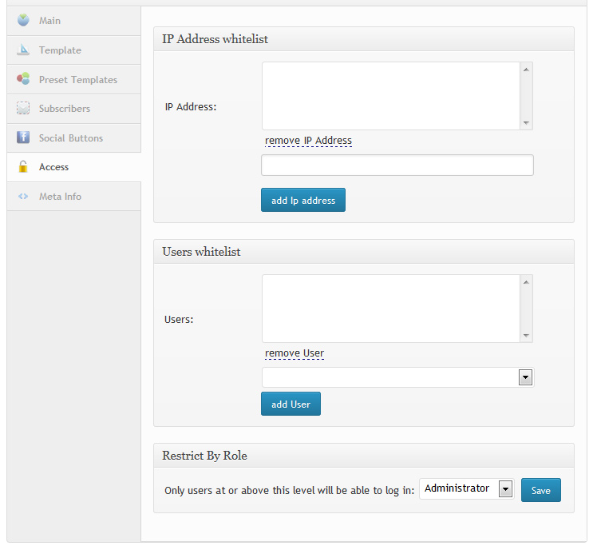Image resolution: width=597 pixels, height=546 pixels.
Task: Click the Users list scroll up arrow
Action: 526,282
